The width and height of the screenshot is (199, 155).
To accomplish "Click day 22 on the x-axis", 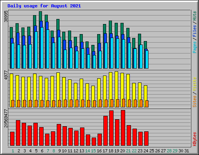I will pyautogui.click(x=134, y=151).
